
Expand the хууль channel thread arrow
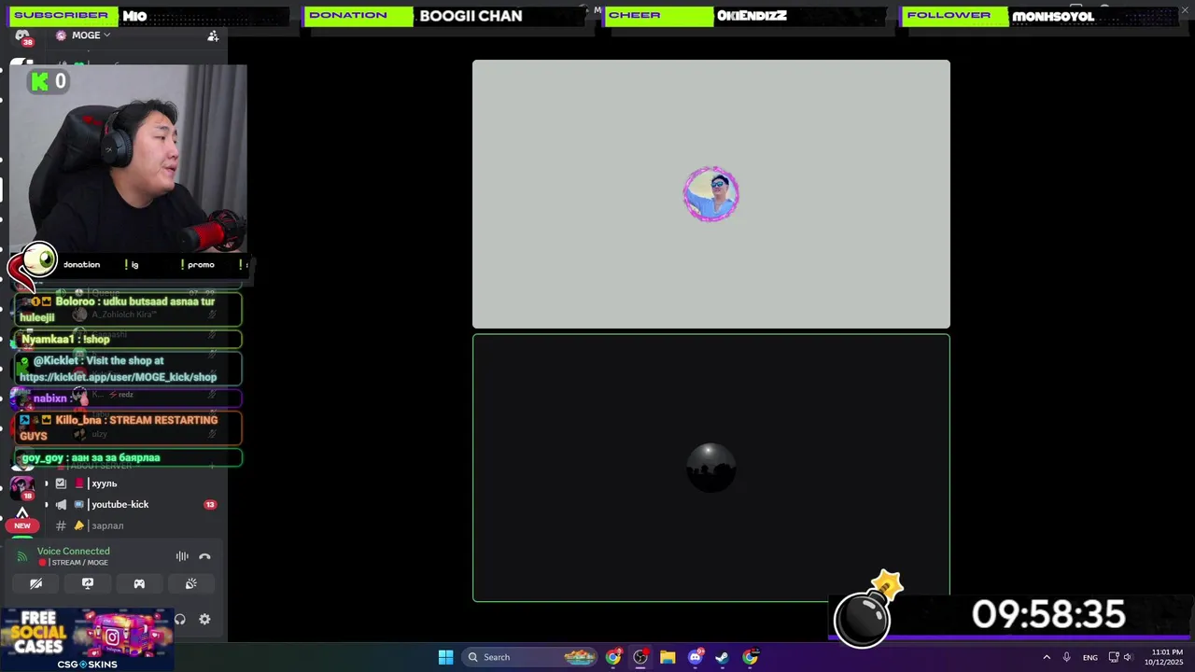point(46,483)
